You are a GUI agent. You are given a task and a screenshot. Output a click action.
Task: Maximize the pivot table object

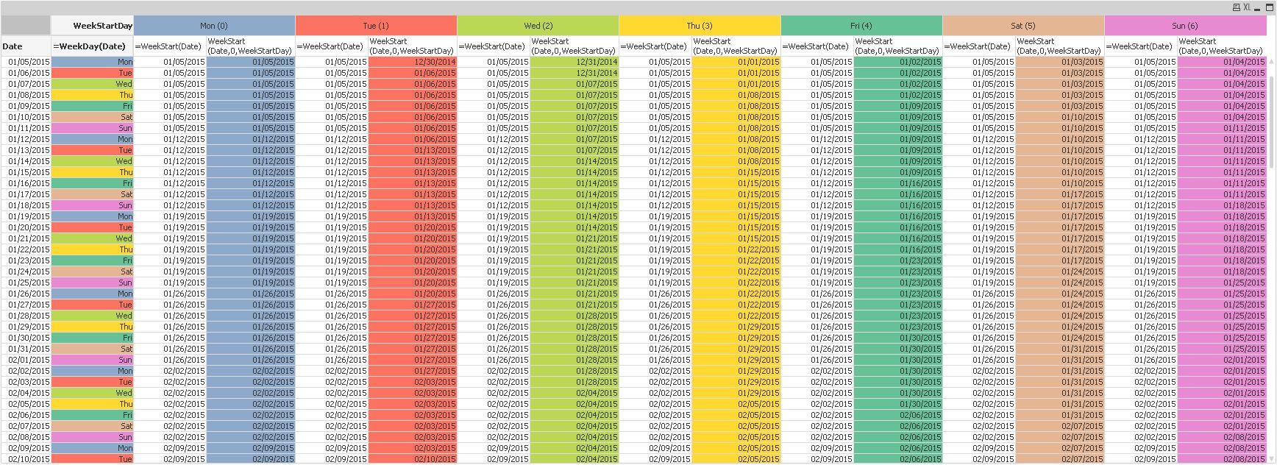tap(1270, 7)
